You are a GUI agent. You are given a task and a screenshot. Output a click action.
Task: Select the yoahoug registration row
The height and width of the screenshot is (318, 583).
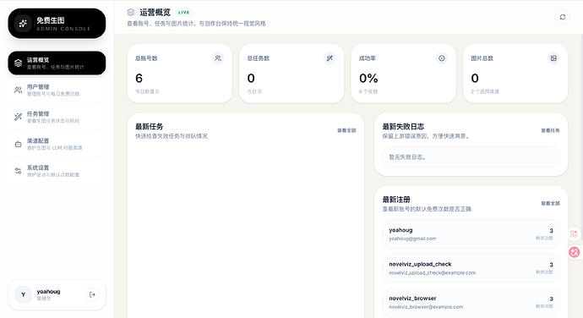(x=471, y=233)
